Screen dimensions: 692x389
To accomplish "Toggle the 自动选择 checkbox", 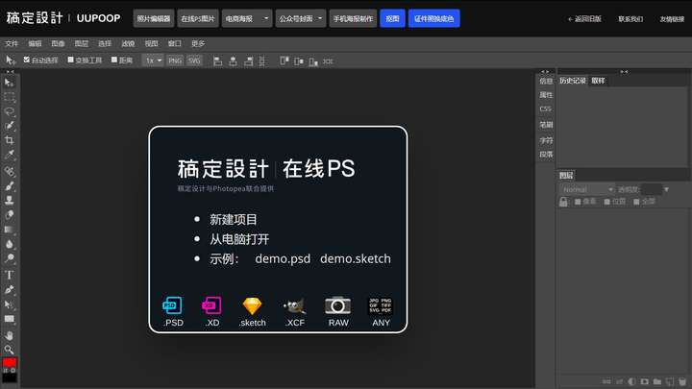I will pyautogui.click(x=27, y=60).
